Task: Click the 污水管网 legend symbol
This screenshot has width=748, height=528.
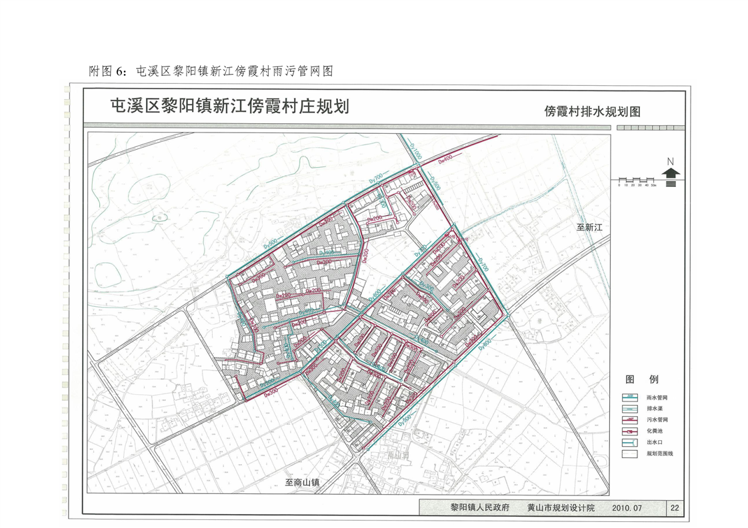Action: pyautogui.click(x=630, y=420)
